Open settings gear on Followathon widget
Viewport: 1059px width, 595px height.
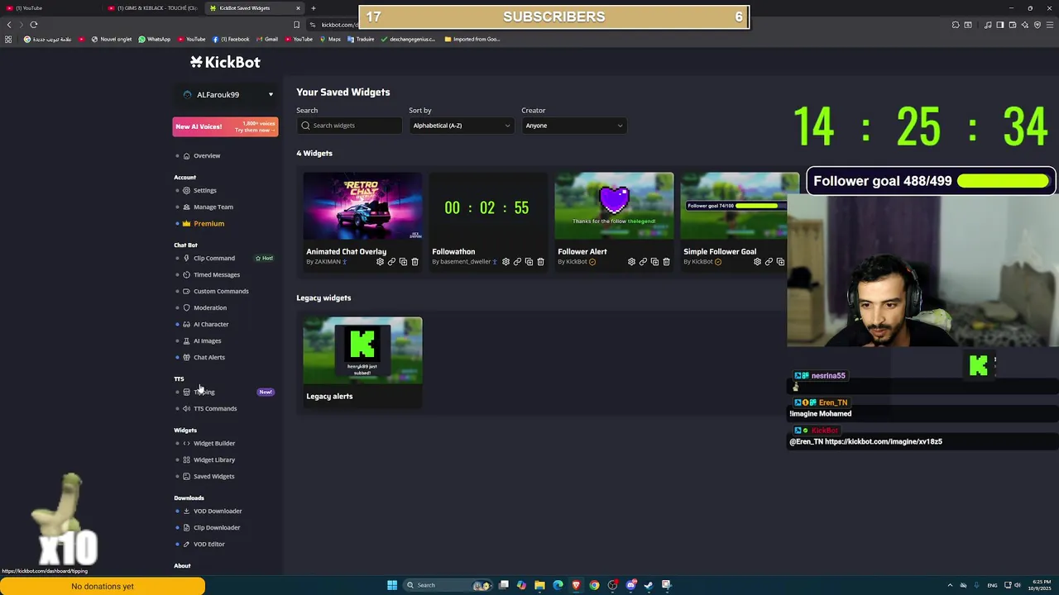[x=506, y=262]
